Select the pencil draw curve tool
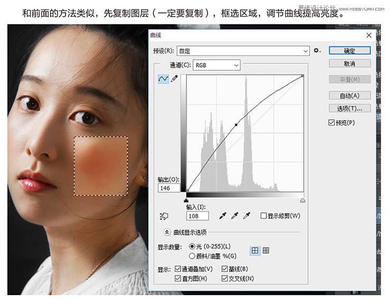Viewport: 390px width, 302px height. click(174, 79)
